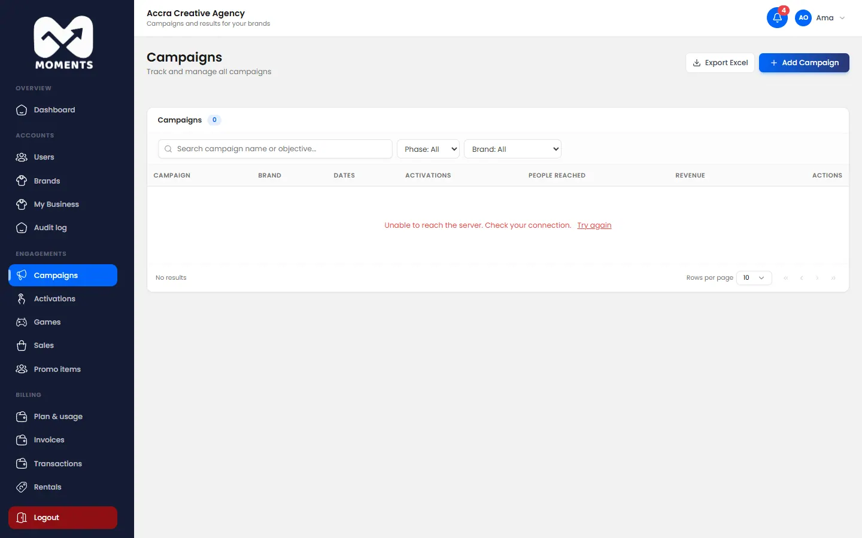
Task: Open notifications bell
Action: (x=777, y=18)
